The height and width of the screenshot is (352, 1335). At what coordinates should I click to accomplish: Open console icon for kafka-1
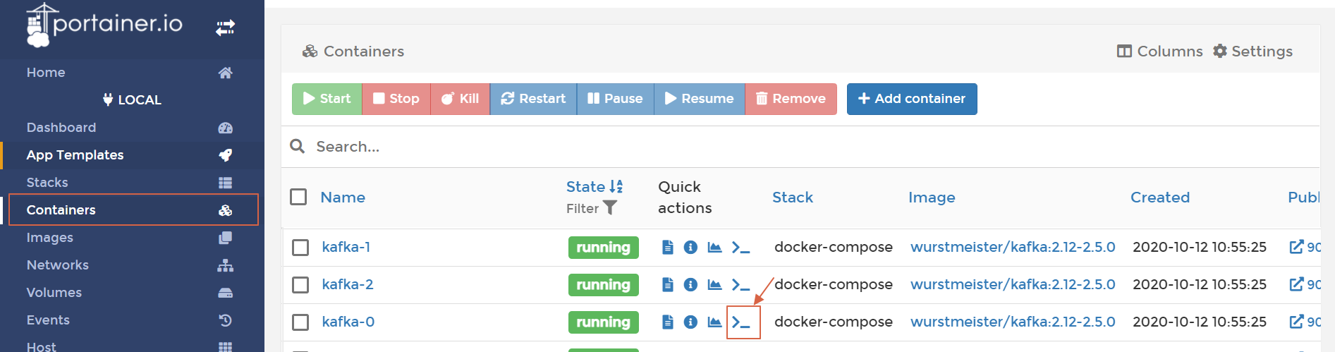tap(740, 248)
